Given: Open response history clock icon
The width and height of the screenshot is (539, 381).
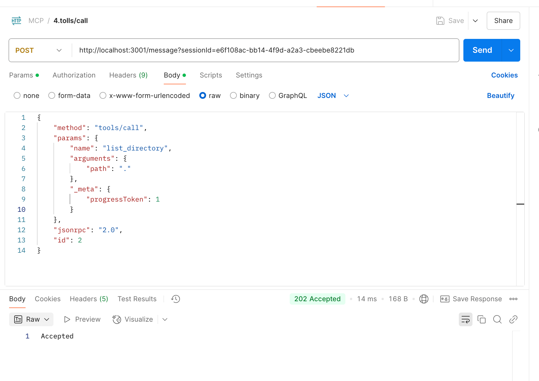Looking at the screenshot, I should point(176,299).
